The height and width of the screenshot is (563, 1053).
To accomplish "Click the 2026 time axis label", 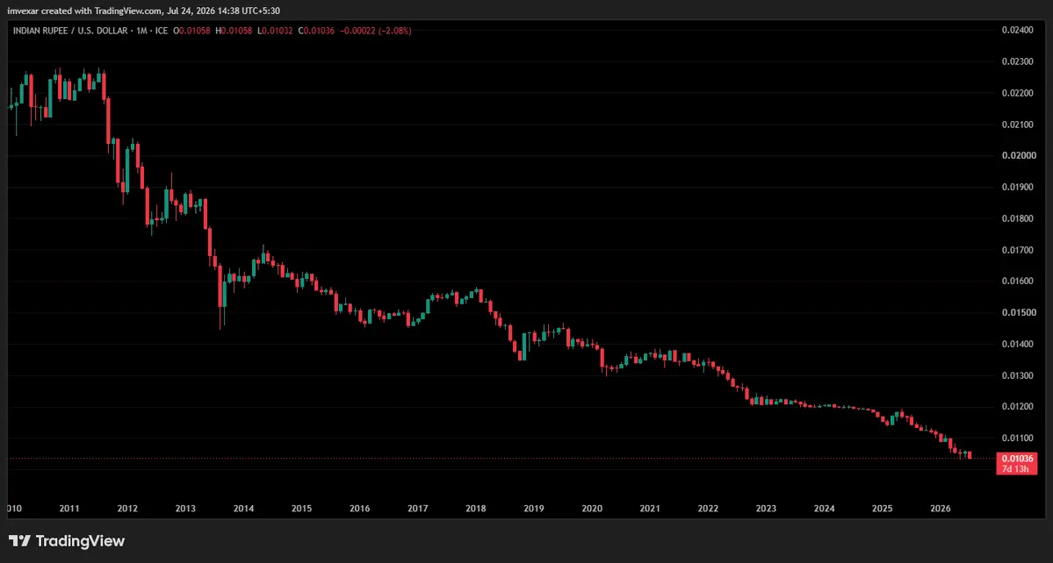I will tap(941, 509).
